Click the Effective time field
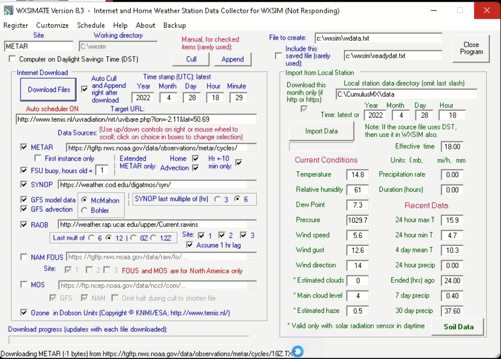Viewport: 501px width, 359px height. [452, 147]
